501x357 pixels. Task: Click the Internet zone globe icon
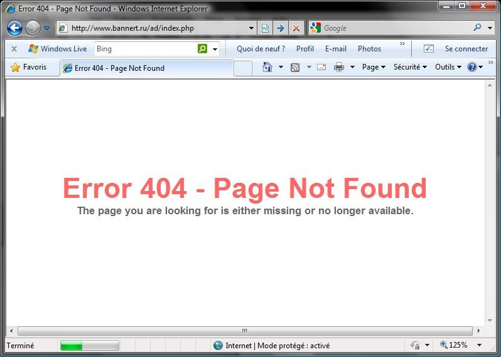(x=218, y=346)
